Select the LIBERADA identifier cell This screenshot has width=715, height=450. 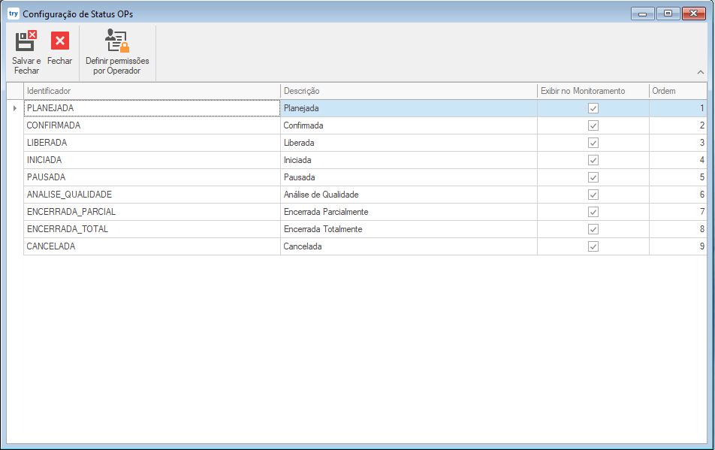point(152,143)
